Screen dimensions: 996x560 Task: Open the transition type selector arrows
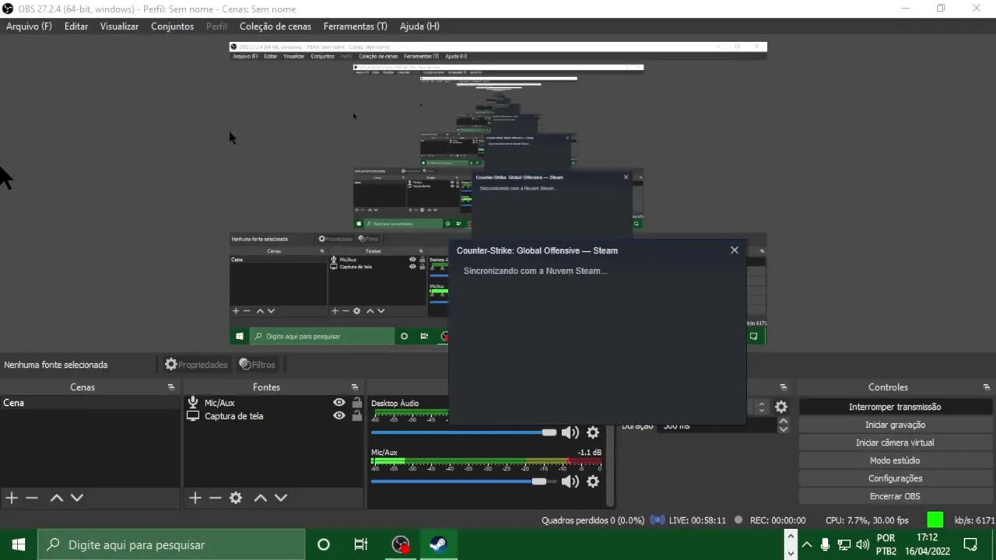(762, 407)
